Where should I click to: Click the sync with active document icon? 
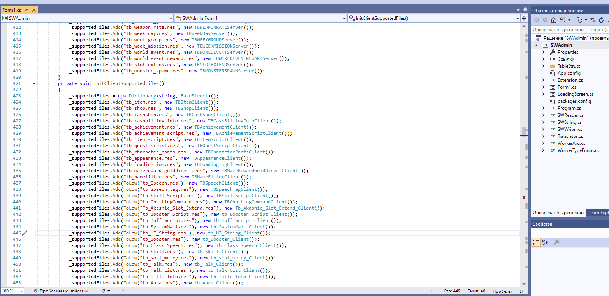pyautogui.click(x=593, y=20)
